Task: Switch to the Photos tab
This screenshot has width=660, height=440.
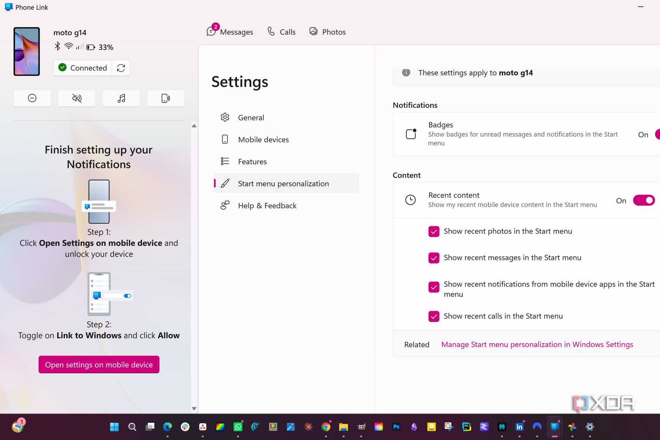Action: 328,32
